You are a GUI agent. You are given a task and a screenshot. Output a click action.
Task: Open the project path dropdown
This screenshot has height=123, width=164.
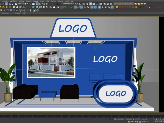pyautogui.click(x=124, y=4)
